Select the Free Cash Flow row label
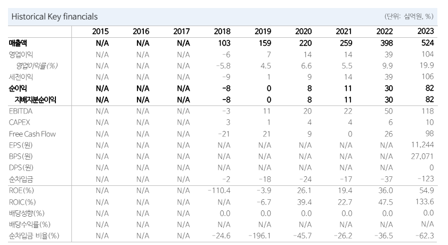 [32, 134]
